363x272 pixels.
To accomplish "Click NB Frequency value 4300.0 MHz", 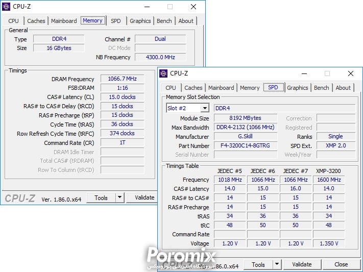I will click(x=160, y=57).
